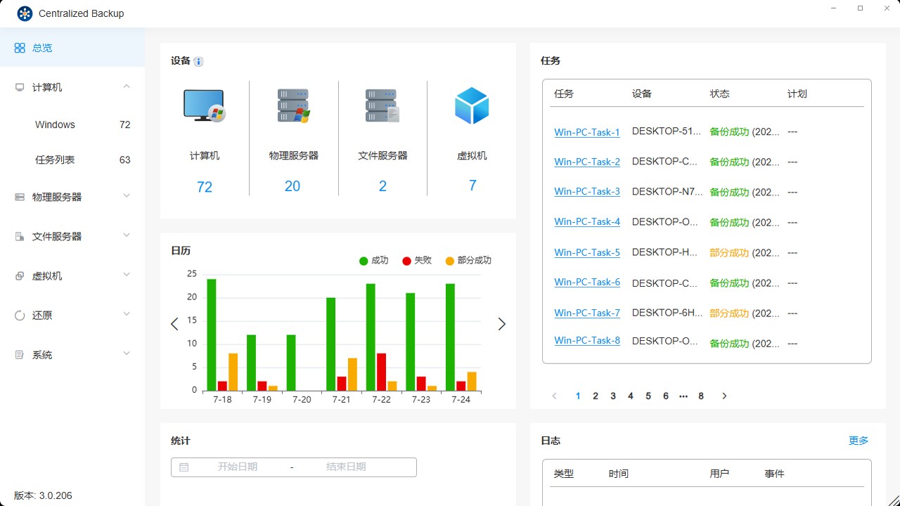Expand the 物理服务器 sidebar section

[126, 197]
